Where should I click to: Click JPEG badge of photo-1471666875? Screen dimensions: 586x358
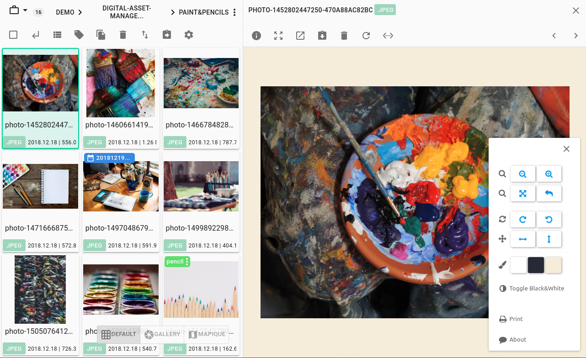(14, 246)
